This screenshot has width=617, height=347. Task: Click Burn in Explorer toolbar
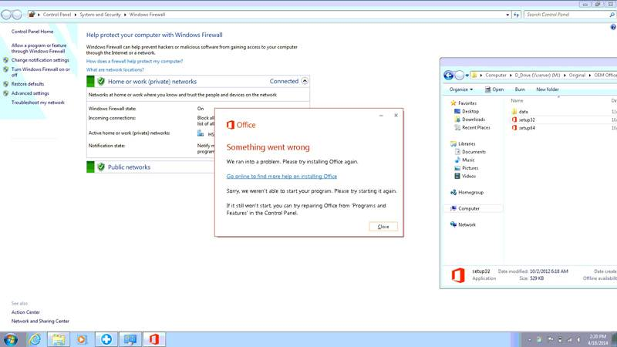520,89
